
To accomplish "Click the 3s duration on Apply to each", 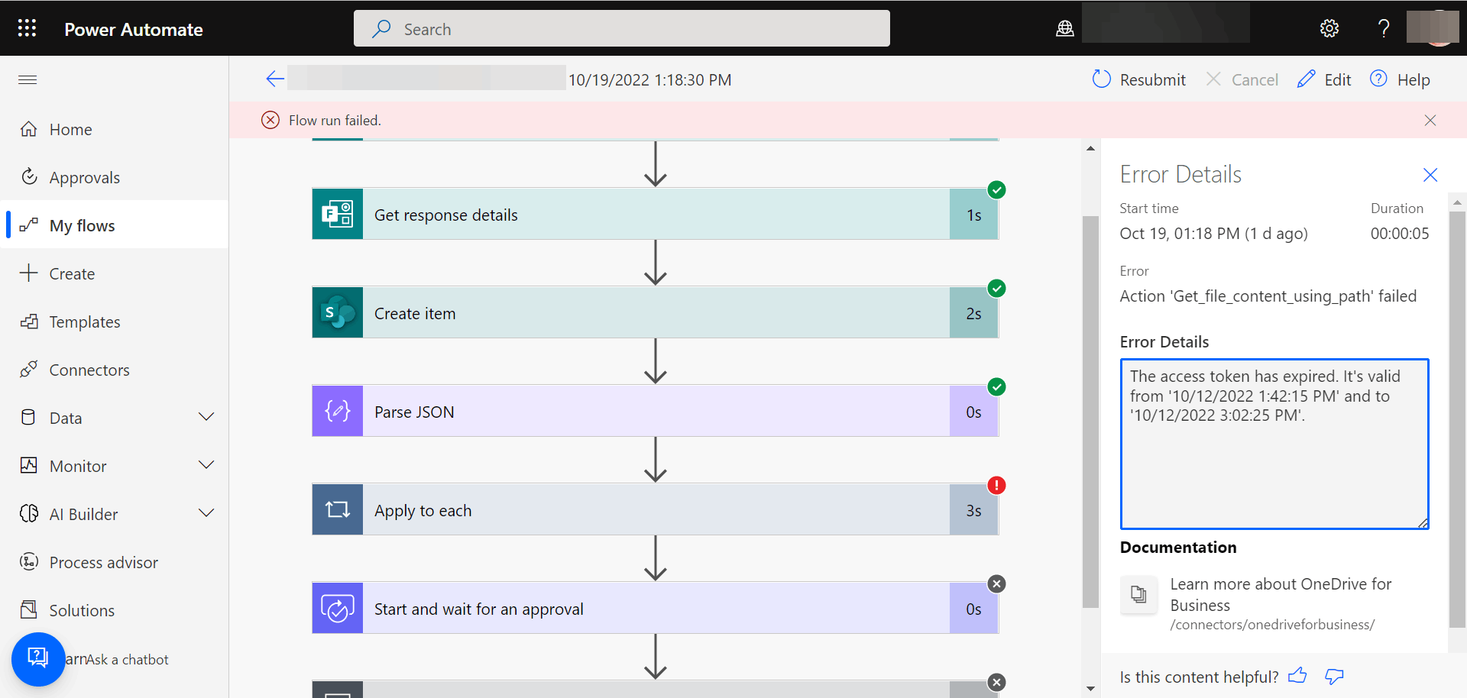I will [973, 510].
